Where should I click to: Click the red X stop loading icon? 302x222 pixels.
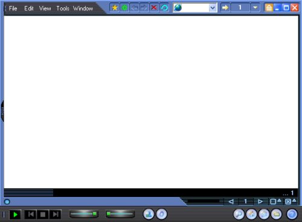pyautogui.click(x=154, y=8)
